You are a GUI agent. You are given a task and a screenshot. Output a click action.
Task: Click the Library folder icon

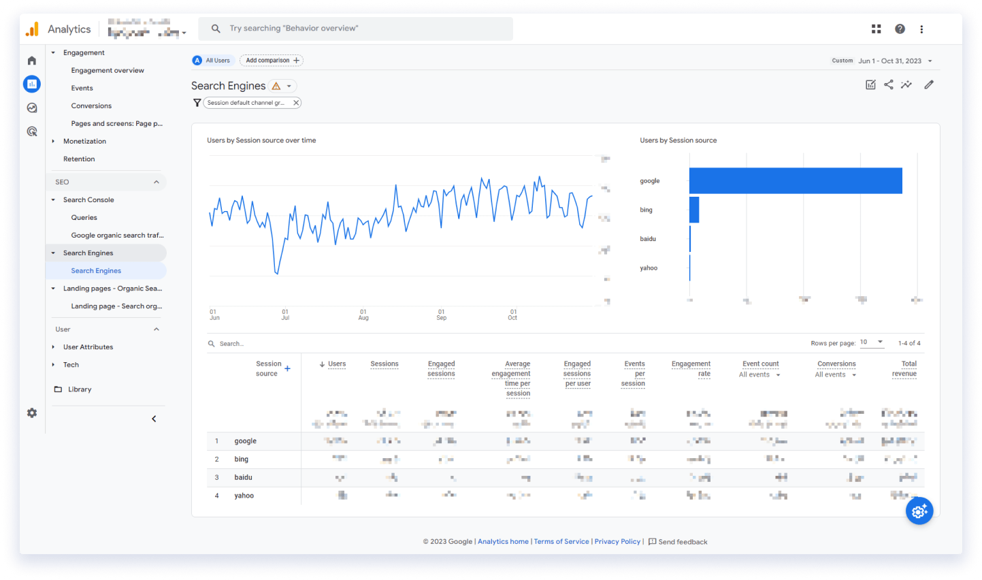tap(58, 389)
